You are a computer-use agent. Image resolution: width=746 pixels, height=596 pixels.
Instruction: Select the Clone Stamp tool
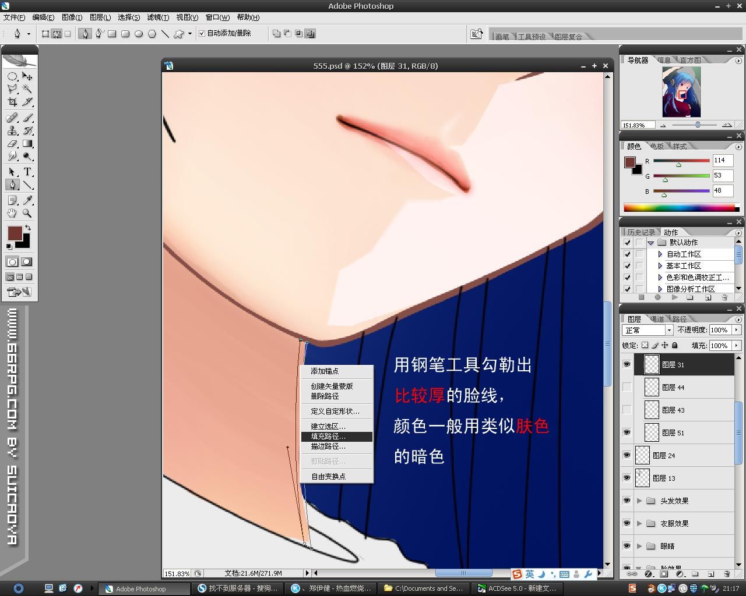point(12,131)
